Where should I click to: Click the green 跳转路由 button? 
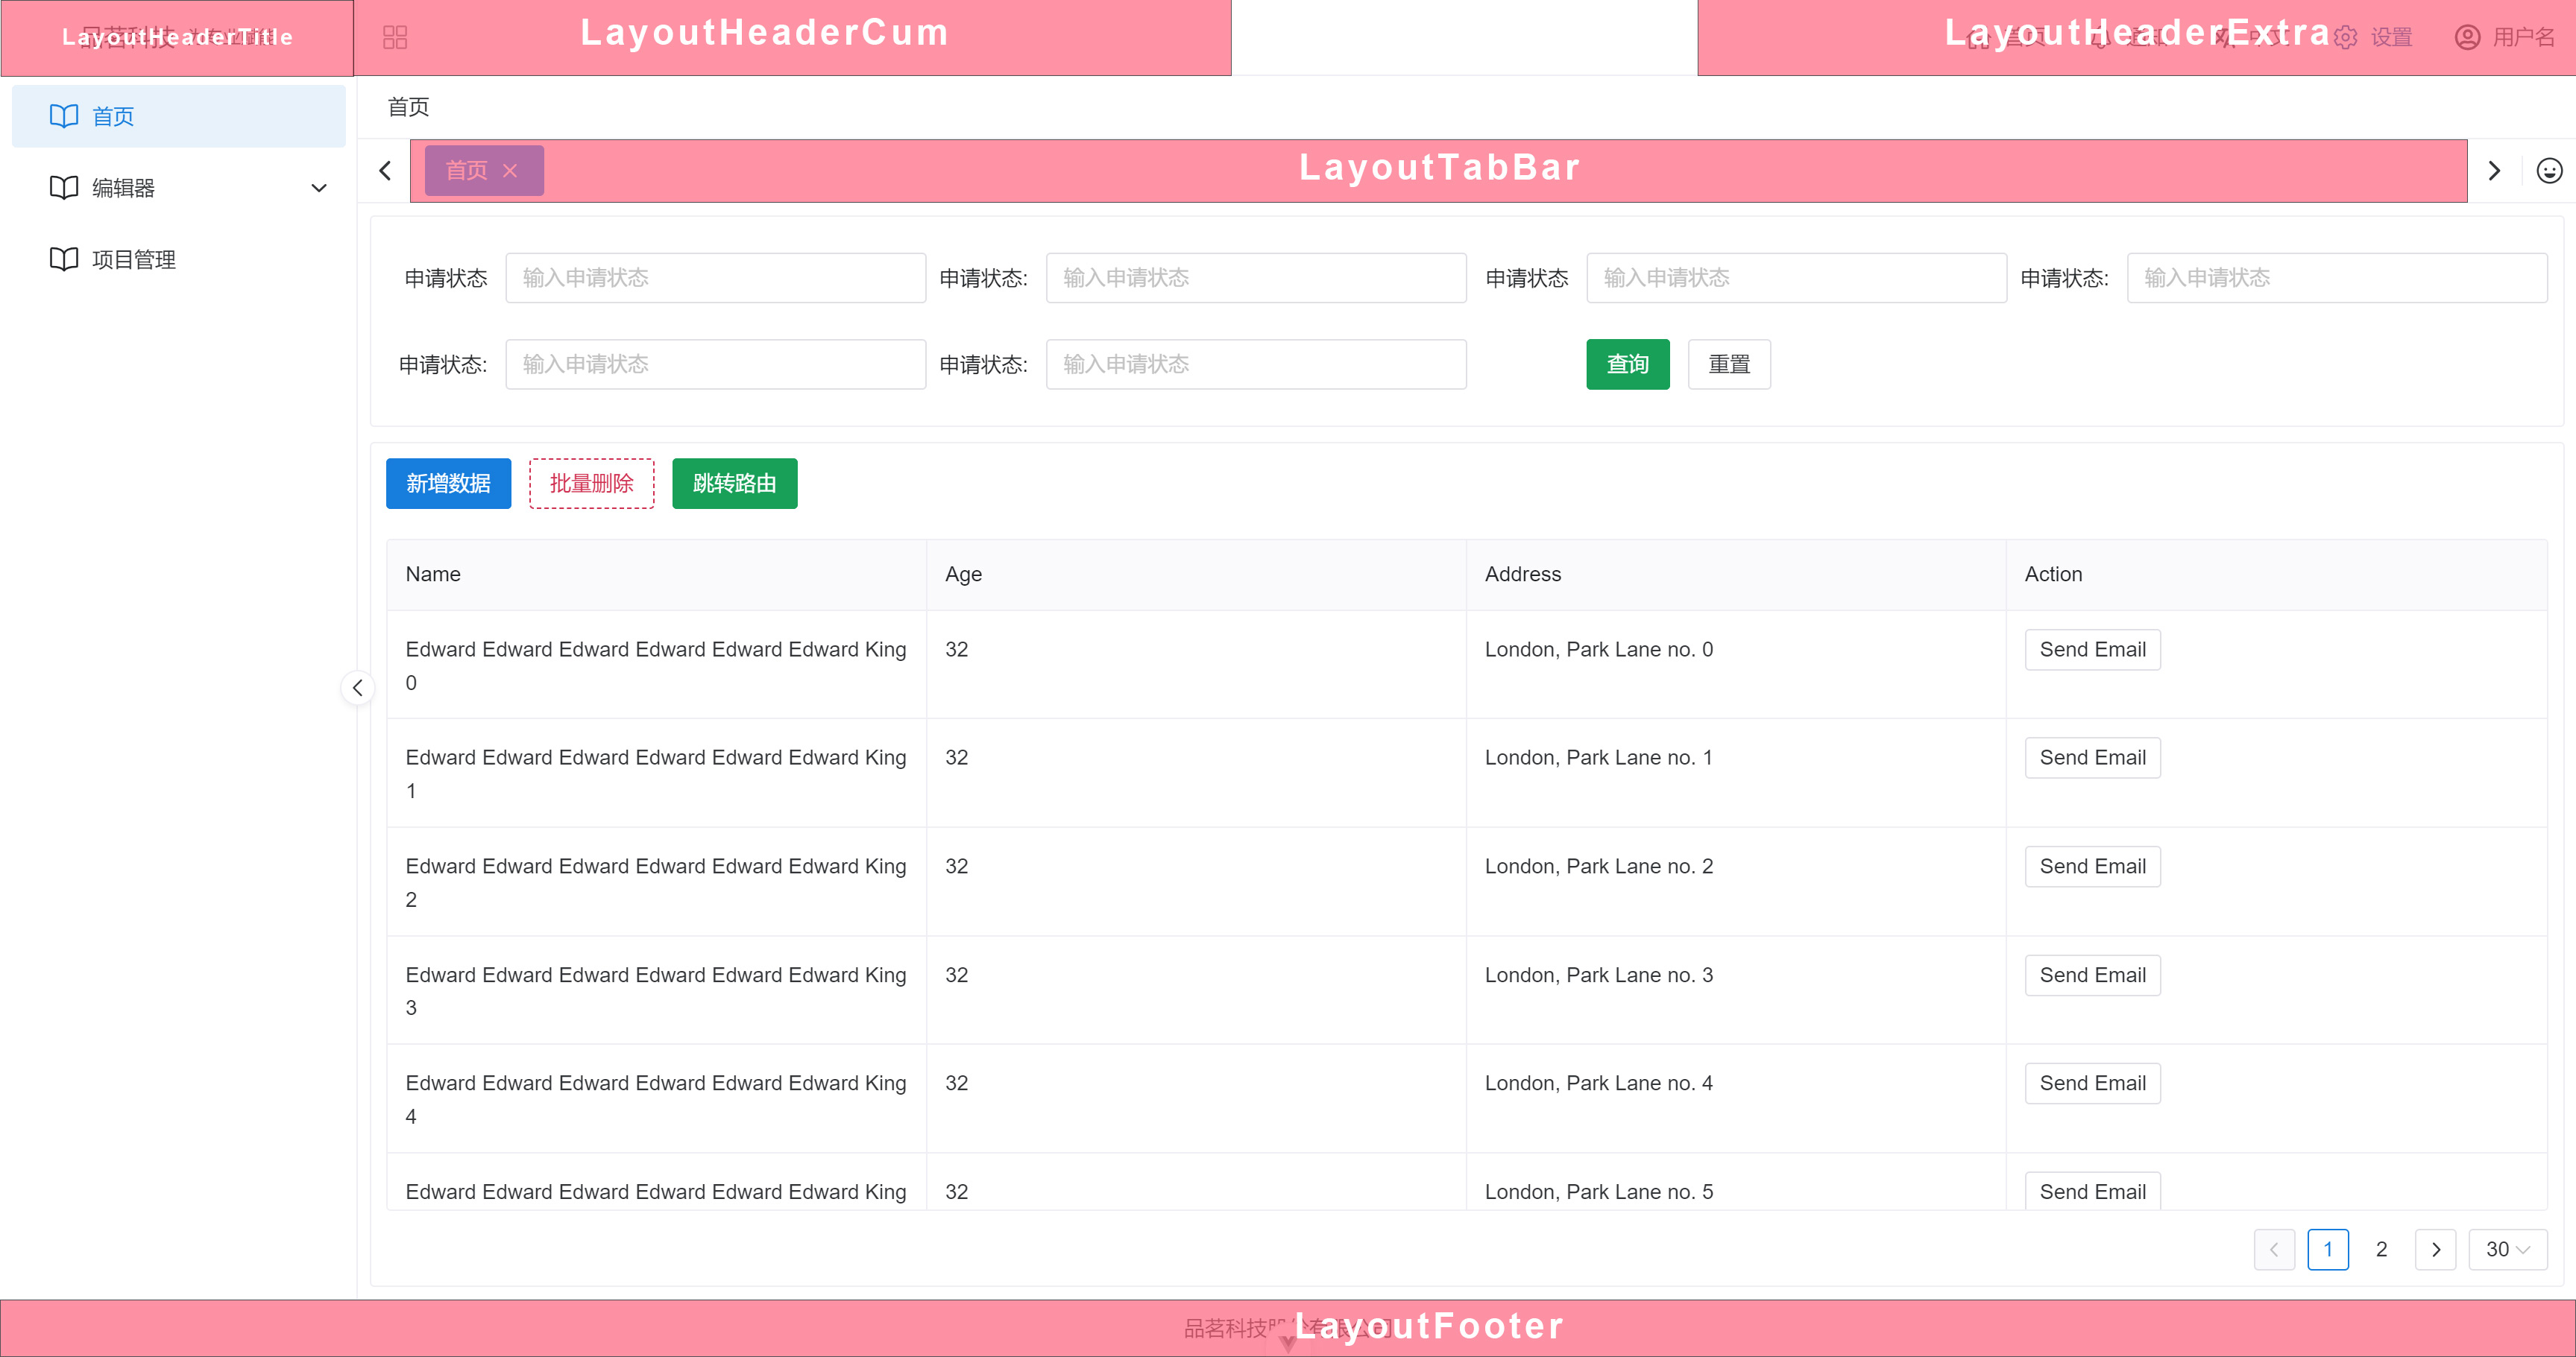734,484
